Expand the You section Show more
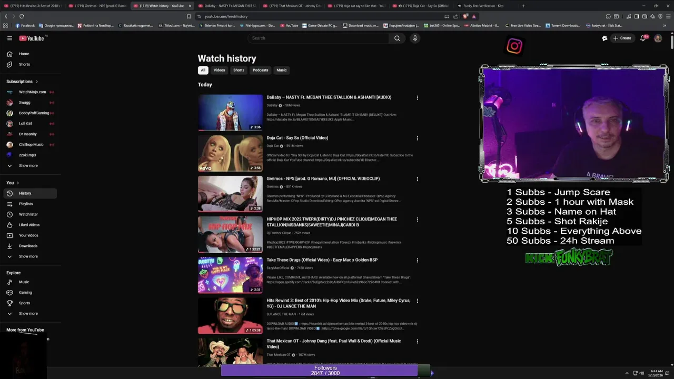The height and width of the screenshot is (379, 674). coord(29,256)
